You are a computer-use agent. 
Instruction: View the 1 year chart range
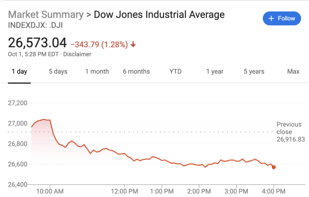click(215, 71)
